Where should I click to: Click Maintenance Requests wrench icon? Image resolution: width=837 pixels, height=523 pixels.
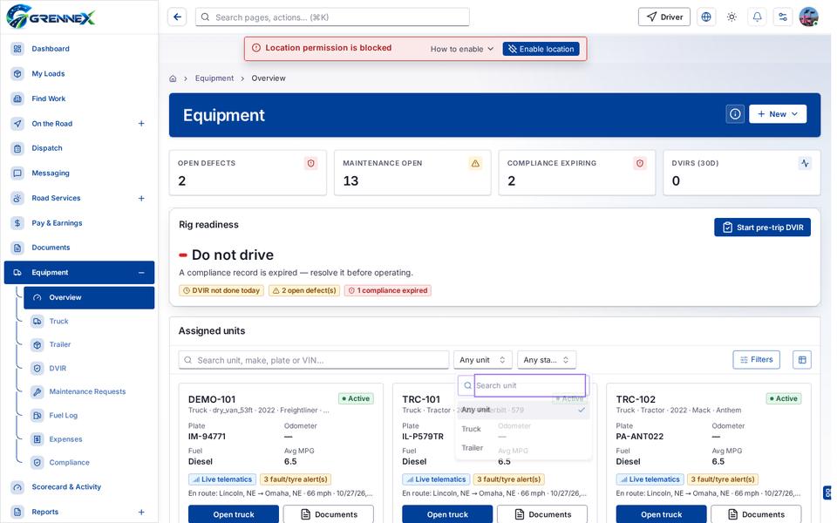(x=37, y=391)
